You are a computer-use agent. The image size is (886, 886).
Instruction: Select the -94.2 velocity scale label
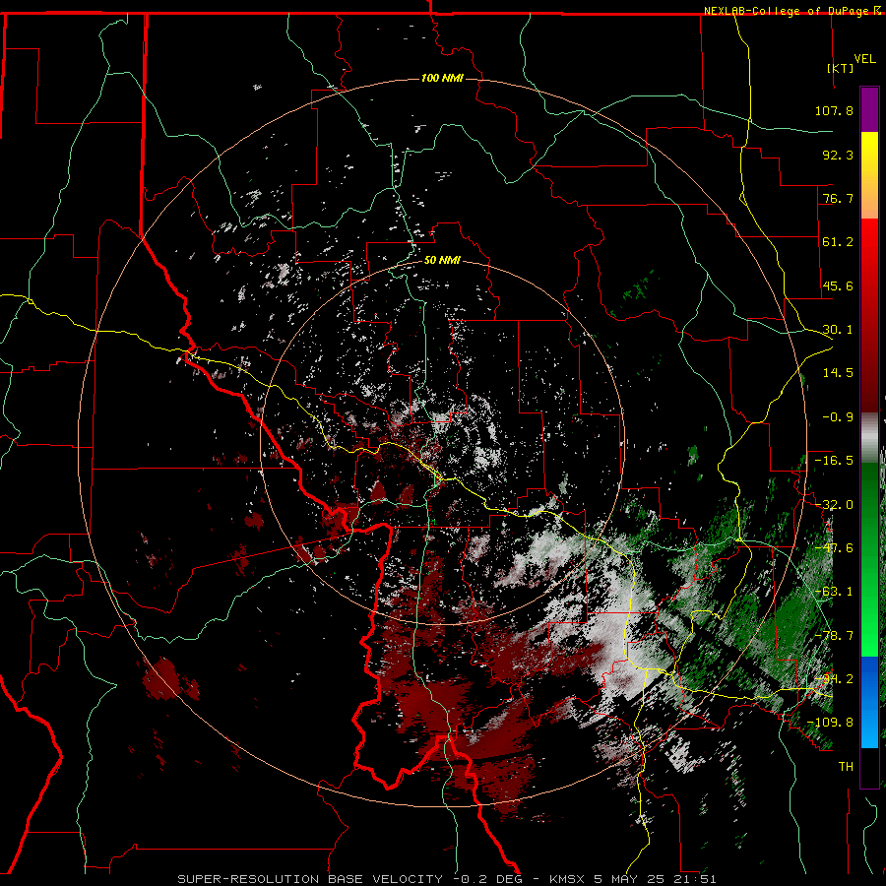pyautogui.click(x=834, y=679)
